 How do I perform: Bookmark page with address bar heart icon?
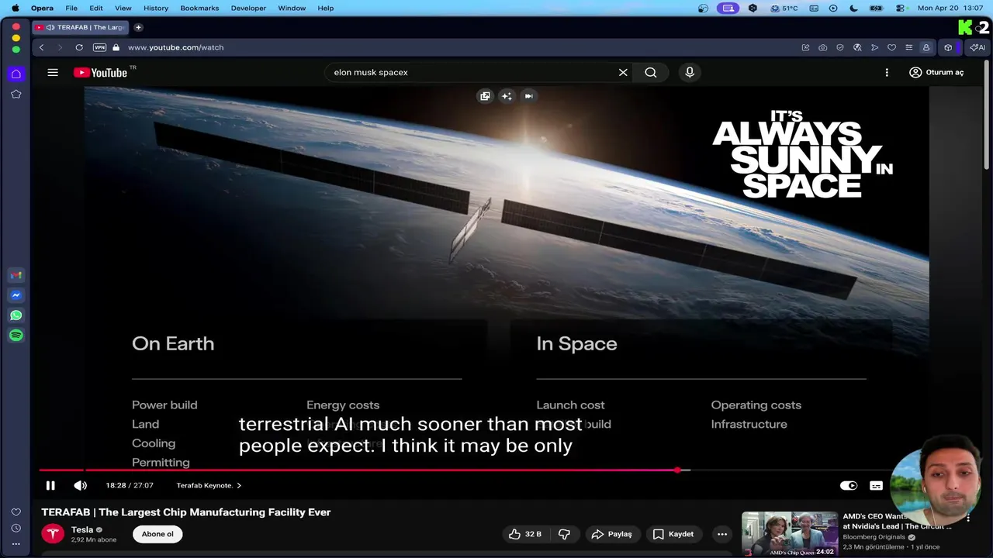[891, 47]
